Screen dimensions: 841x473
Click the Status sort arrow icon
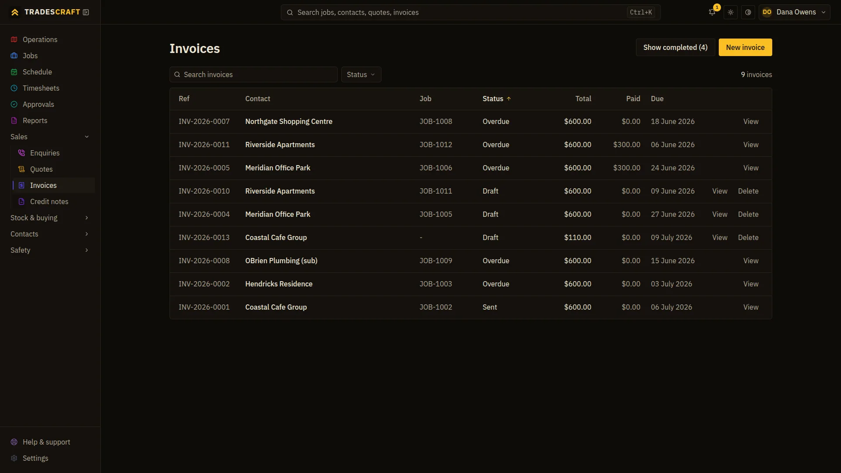coord(509,99)
